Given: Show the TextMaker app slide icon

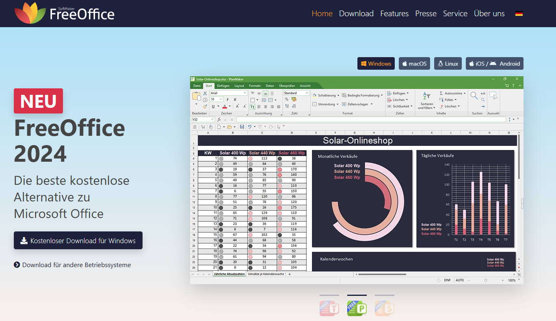Looking at the screenshot, I should (329, 308).
